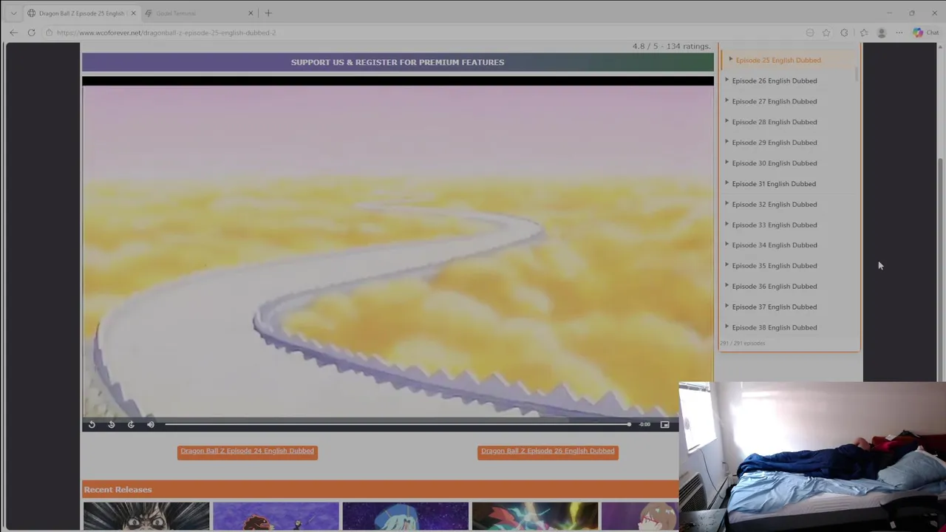
Task: Refresh the wcoforever page
Action: coord(31,33)
